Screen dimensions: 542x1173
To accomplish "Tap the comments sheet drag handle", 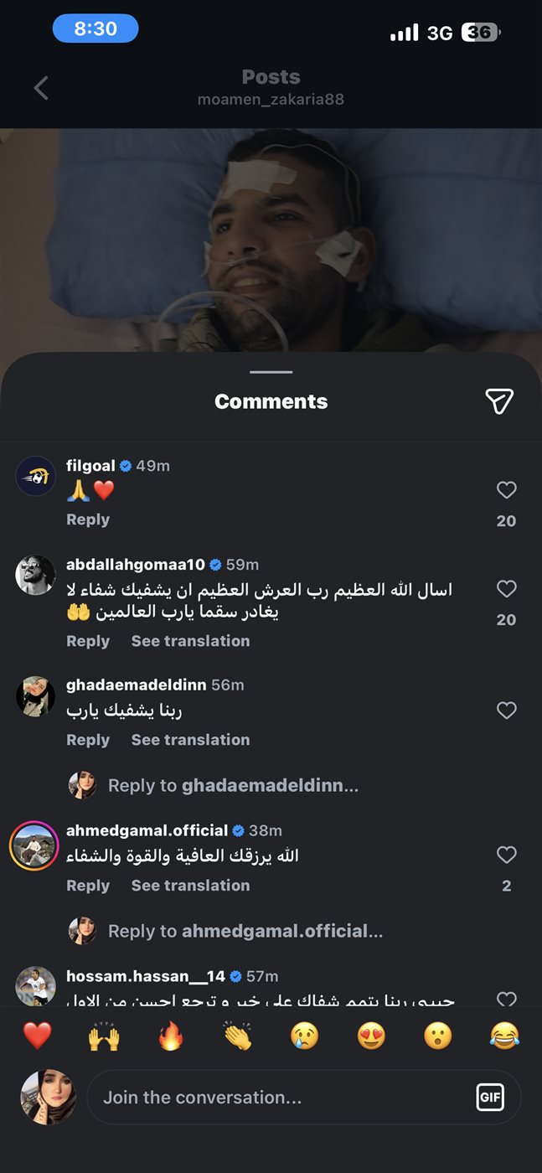I will [x=271, y=372].
